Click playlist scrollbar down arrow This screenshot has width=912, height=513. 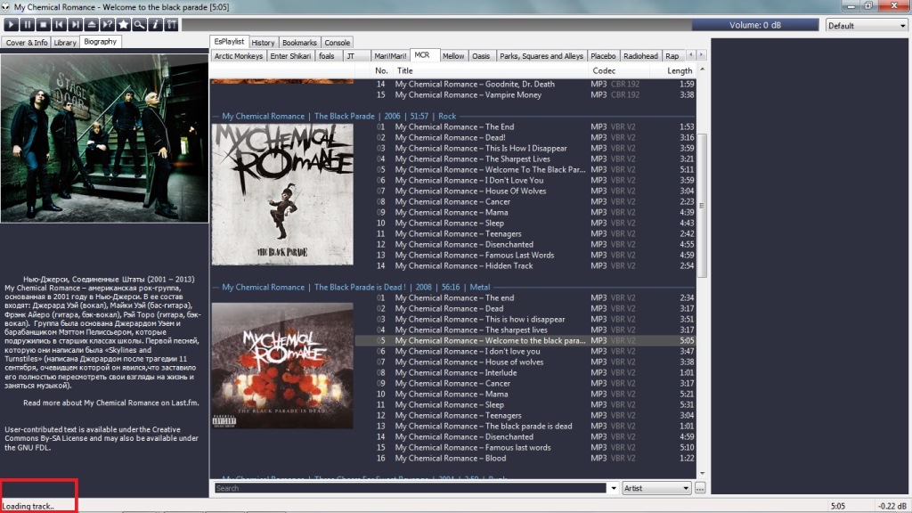702,474
